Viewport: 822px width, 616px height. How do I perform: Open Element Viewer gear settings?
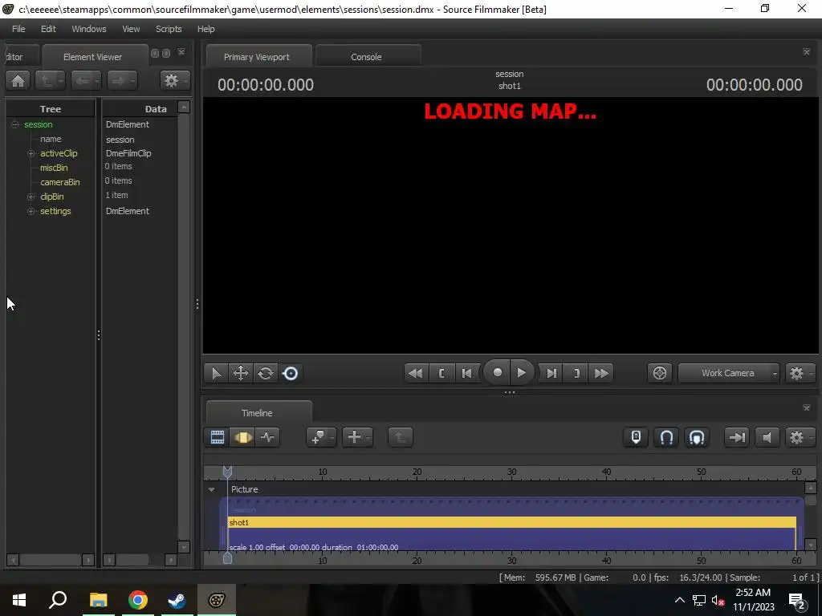pyautogui.click(x=174, y=81)
